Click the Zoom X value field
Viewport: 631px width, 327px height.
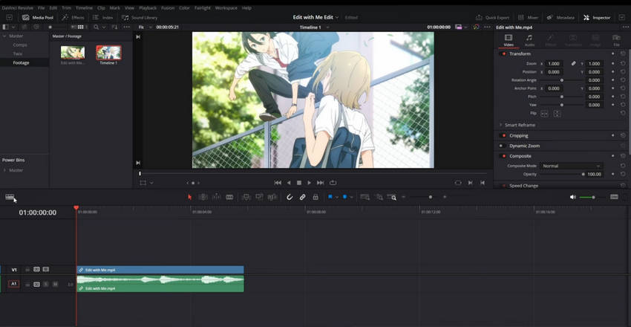(554, 64)
